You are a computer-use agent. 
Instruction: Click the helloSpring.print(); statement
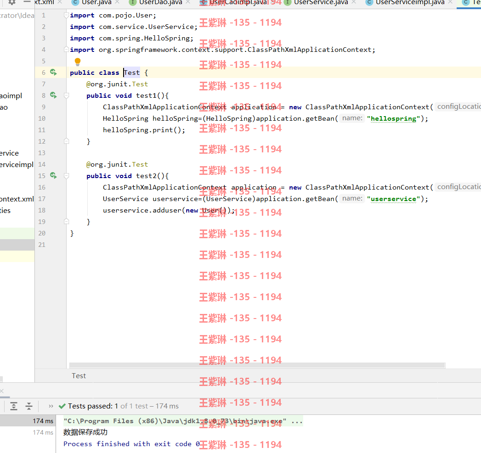click(x=144, y=130)
